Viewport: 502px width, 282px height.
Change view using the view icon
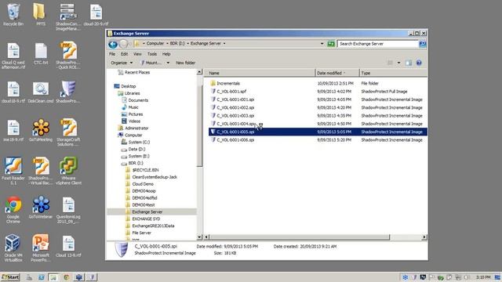tap(391, 63)
